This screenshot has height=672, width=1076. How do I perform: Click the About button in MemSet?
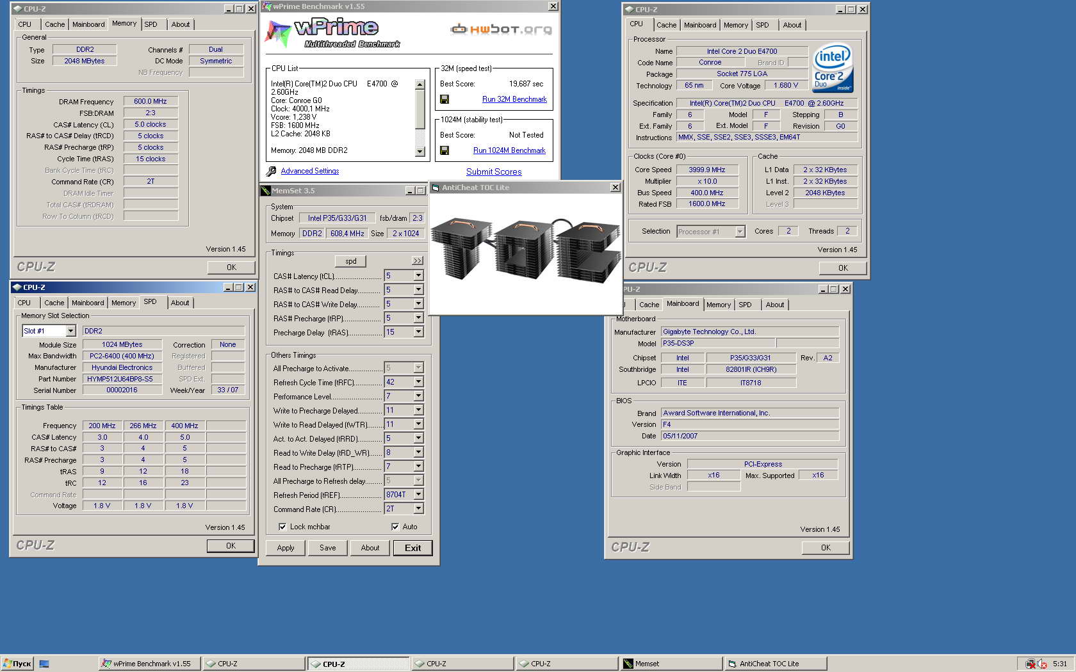(x=370, y=548)
